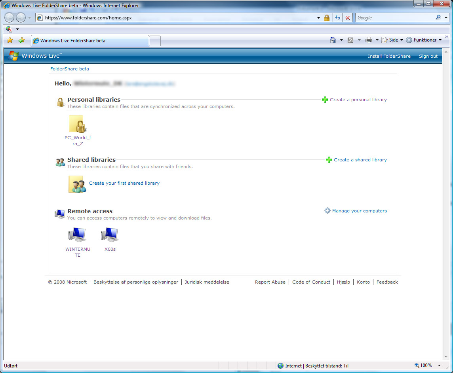Refresh the page using the refresh icon
This screenshot has width=453, height=373.
(x=338, y=18)
